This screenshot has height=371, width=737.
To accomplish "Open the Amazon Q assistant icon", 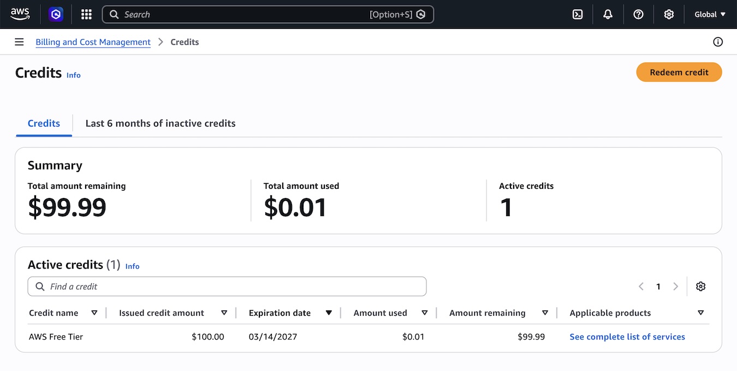I will tap(56, 15).
